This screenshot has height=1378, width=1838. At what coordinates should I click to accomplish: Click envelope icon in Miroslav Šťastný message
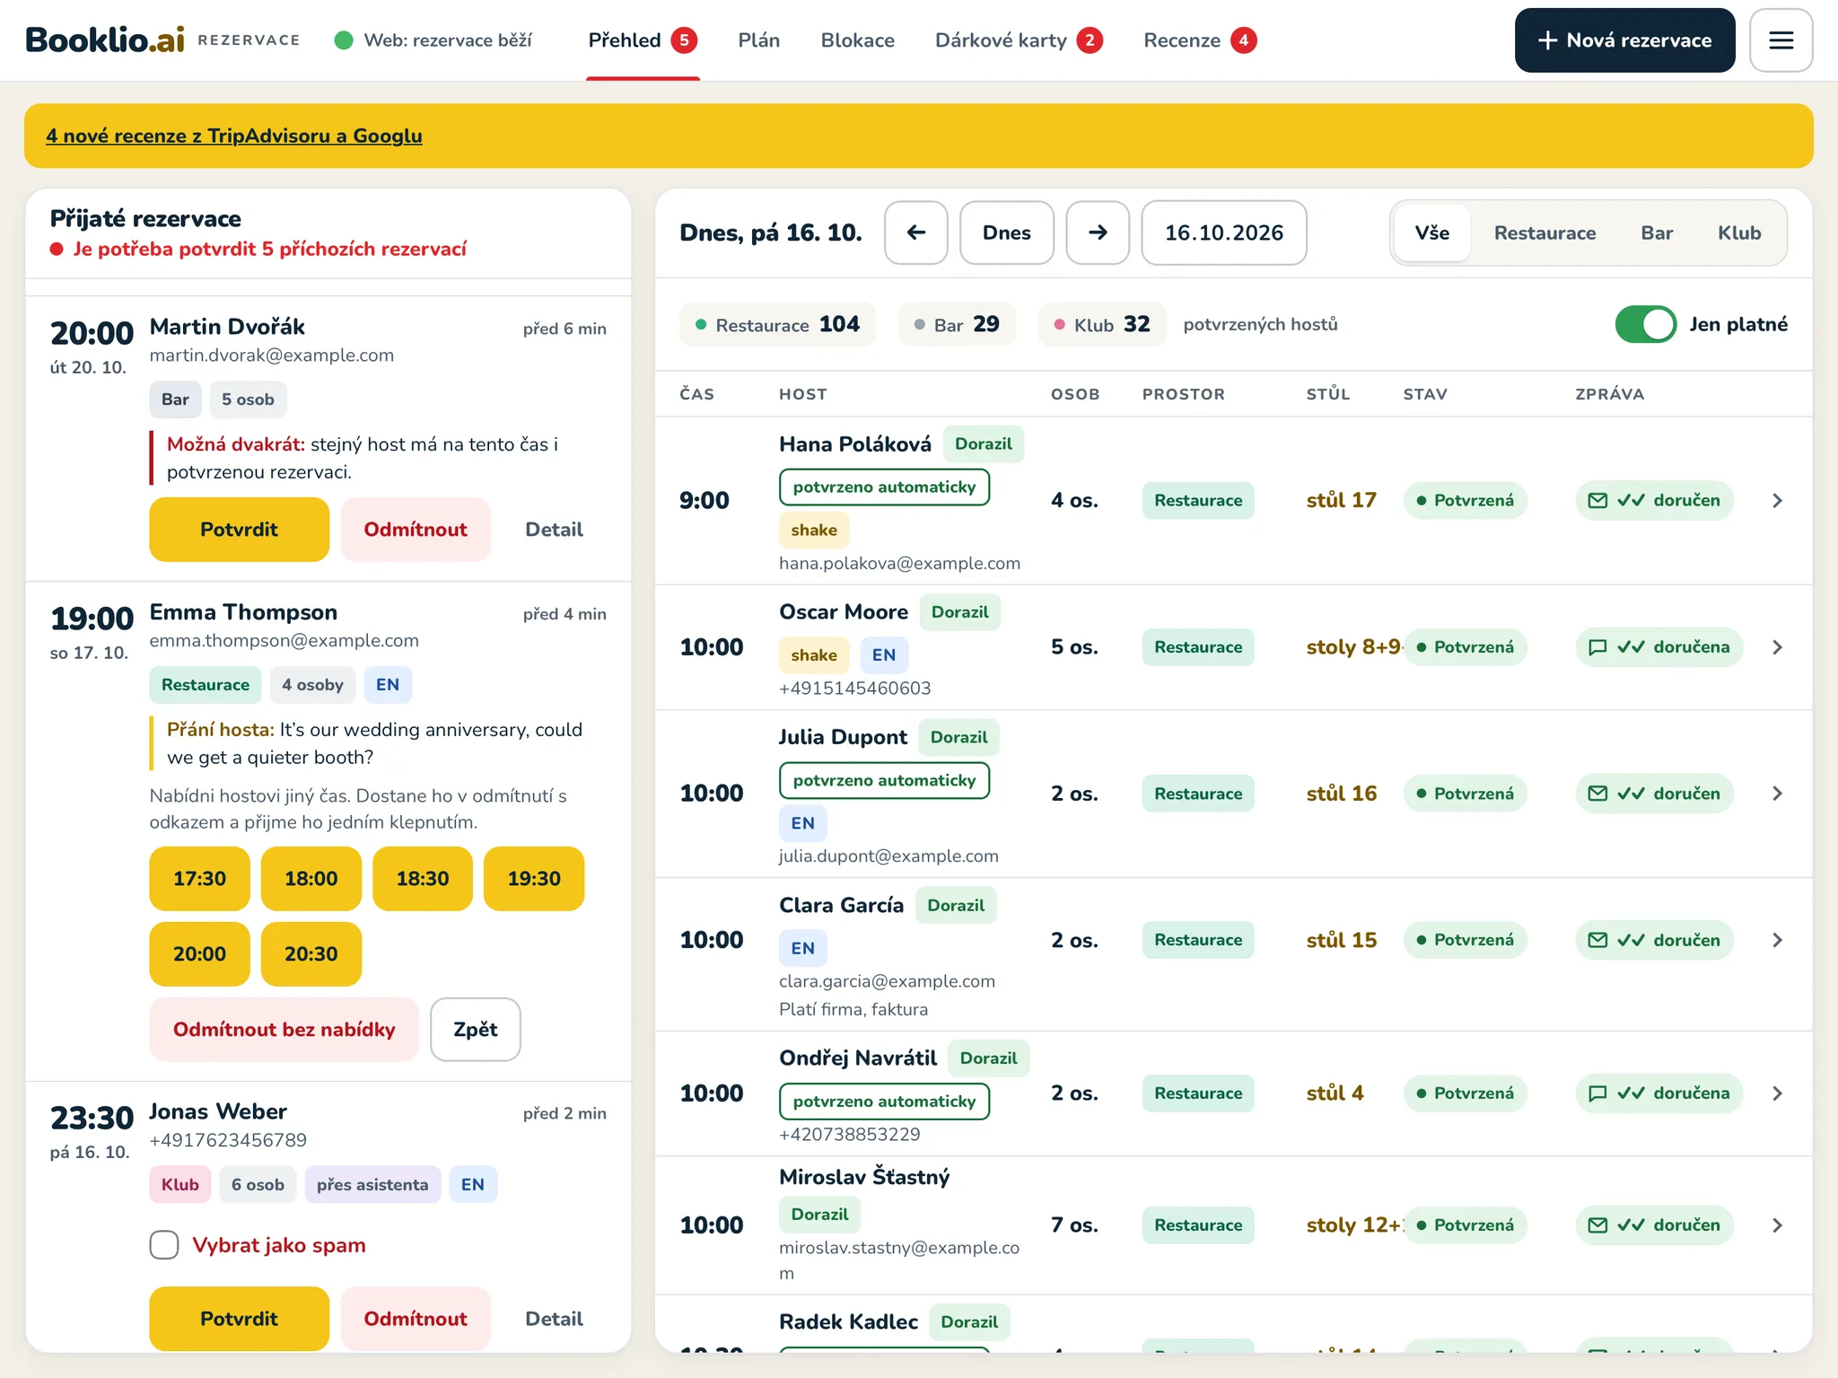pyautogui.click(x=1597, y=1225)
